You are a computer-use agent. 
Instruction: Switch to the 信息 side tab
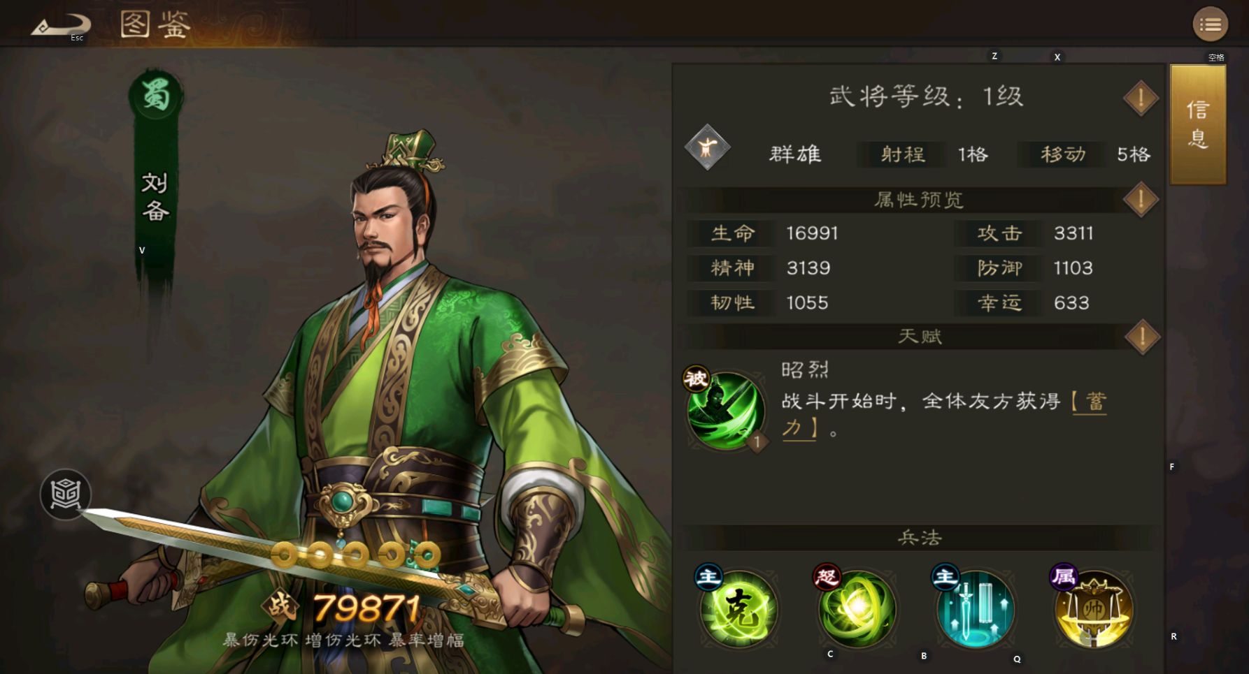1198,124
